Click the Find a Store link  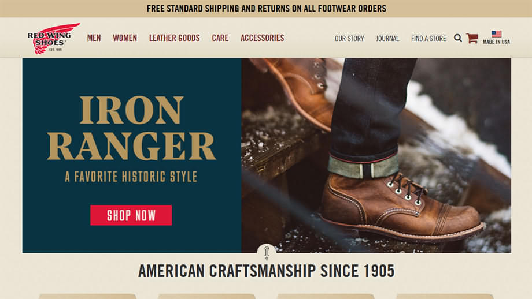tap(428, 38)
